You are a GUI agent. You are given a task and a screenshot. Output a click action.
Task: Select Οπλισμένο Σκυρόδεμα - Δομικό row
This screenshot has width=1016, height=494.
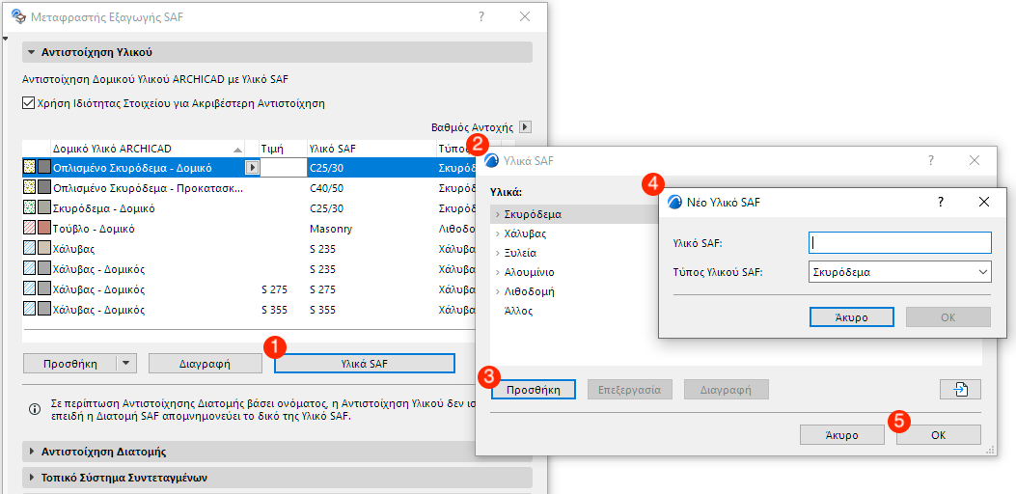(x=250, y=167)
